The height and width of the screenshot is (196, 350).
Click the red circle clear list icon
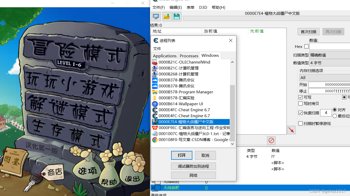coord(271,140)
